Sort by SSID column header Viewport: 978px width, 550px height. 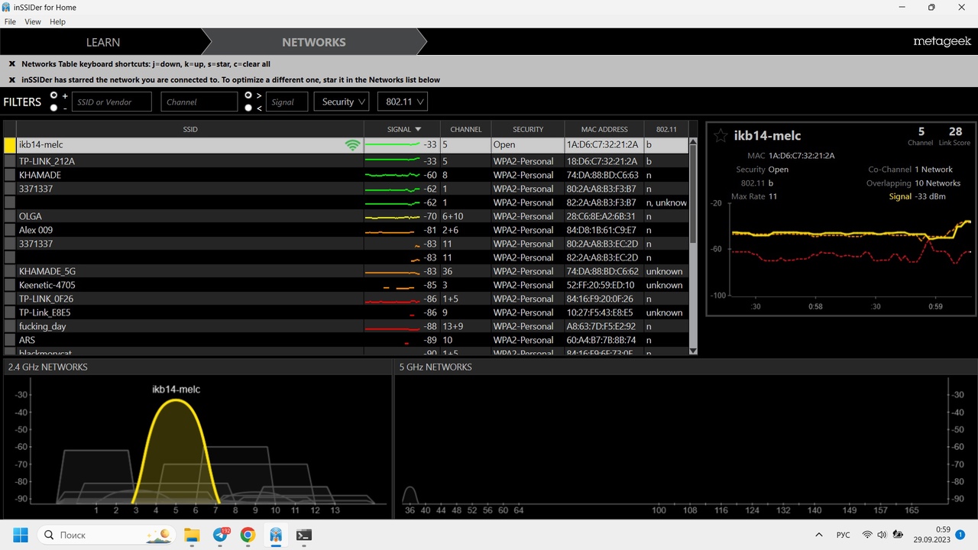pos(190,129)
